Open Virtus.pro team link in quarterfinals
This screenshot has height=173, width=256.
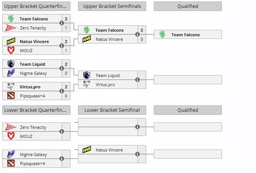[x=30, y=87]
